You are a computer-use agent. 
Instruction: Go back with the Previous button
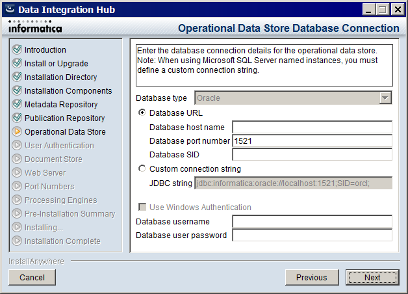[312, 277]
